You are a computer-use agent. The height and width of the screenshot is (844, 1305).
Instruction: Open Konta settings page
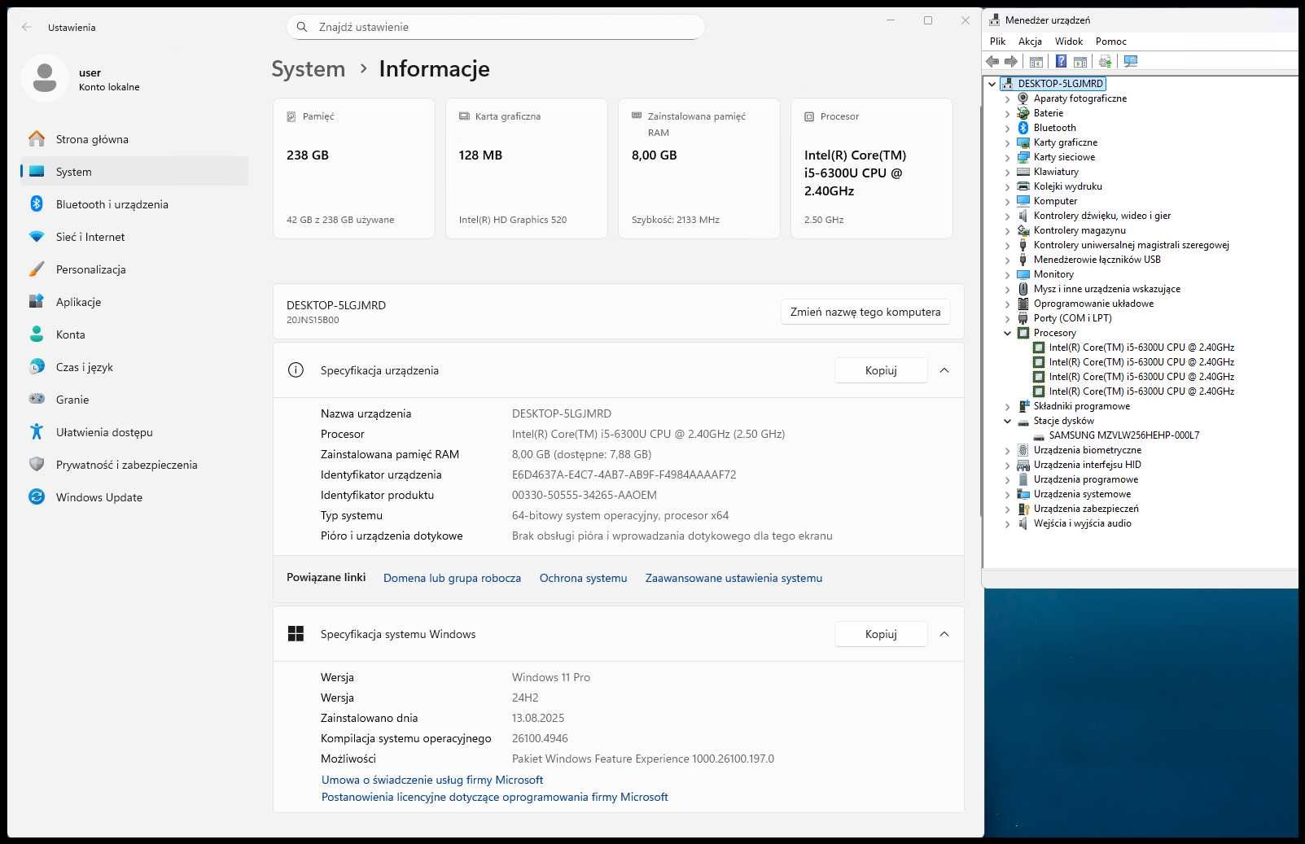coord(134,335)
